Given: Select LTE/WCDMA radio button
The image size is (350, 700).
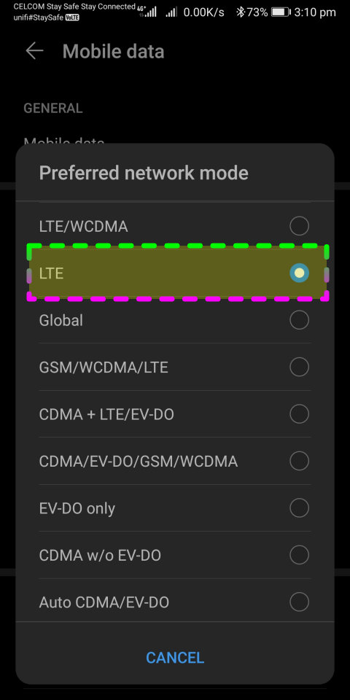Looking at the screenshot, I should [299, 226].
